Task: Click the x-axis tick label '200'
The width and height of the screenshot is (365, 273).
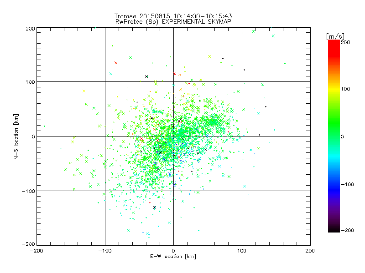Action: click(310, 251)
